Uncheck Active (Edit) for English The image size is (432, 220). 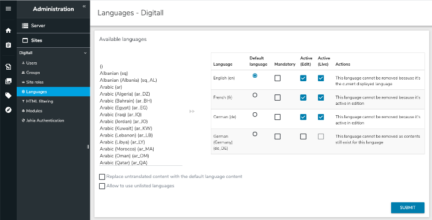tap(303, 78)
